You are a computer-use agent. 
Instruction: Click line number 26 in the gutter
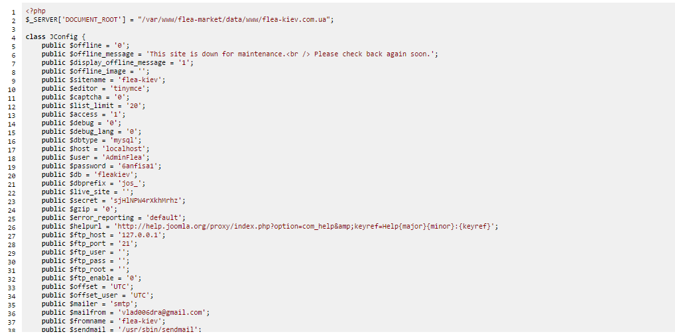click(x=13, y=226)
